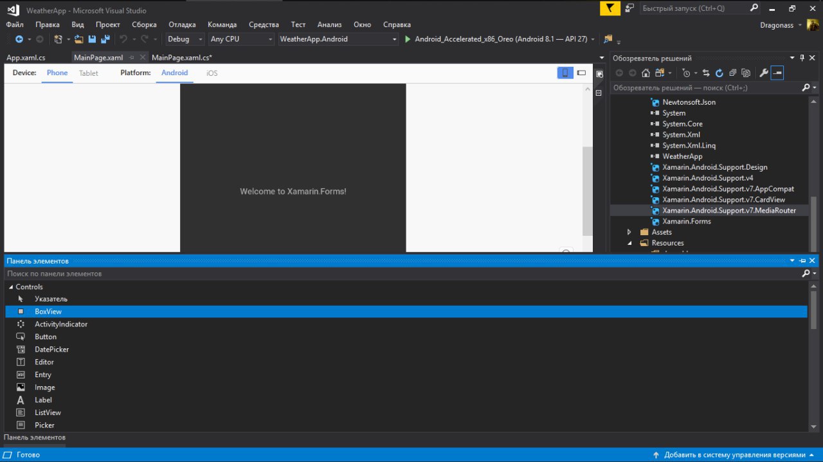
Task: Switch the previewer to portrait orientation
Action: click(565, 73)
